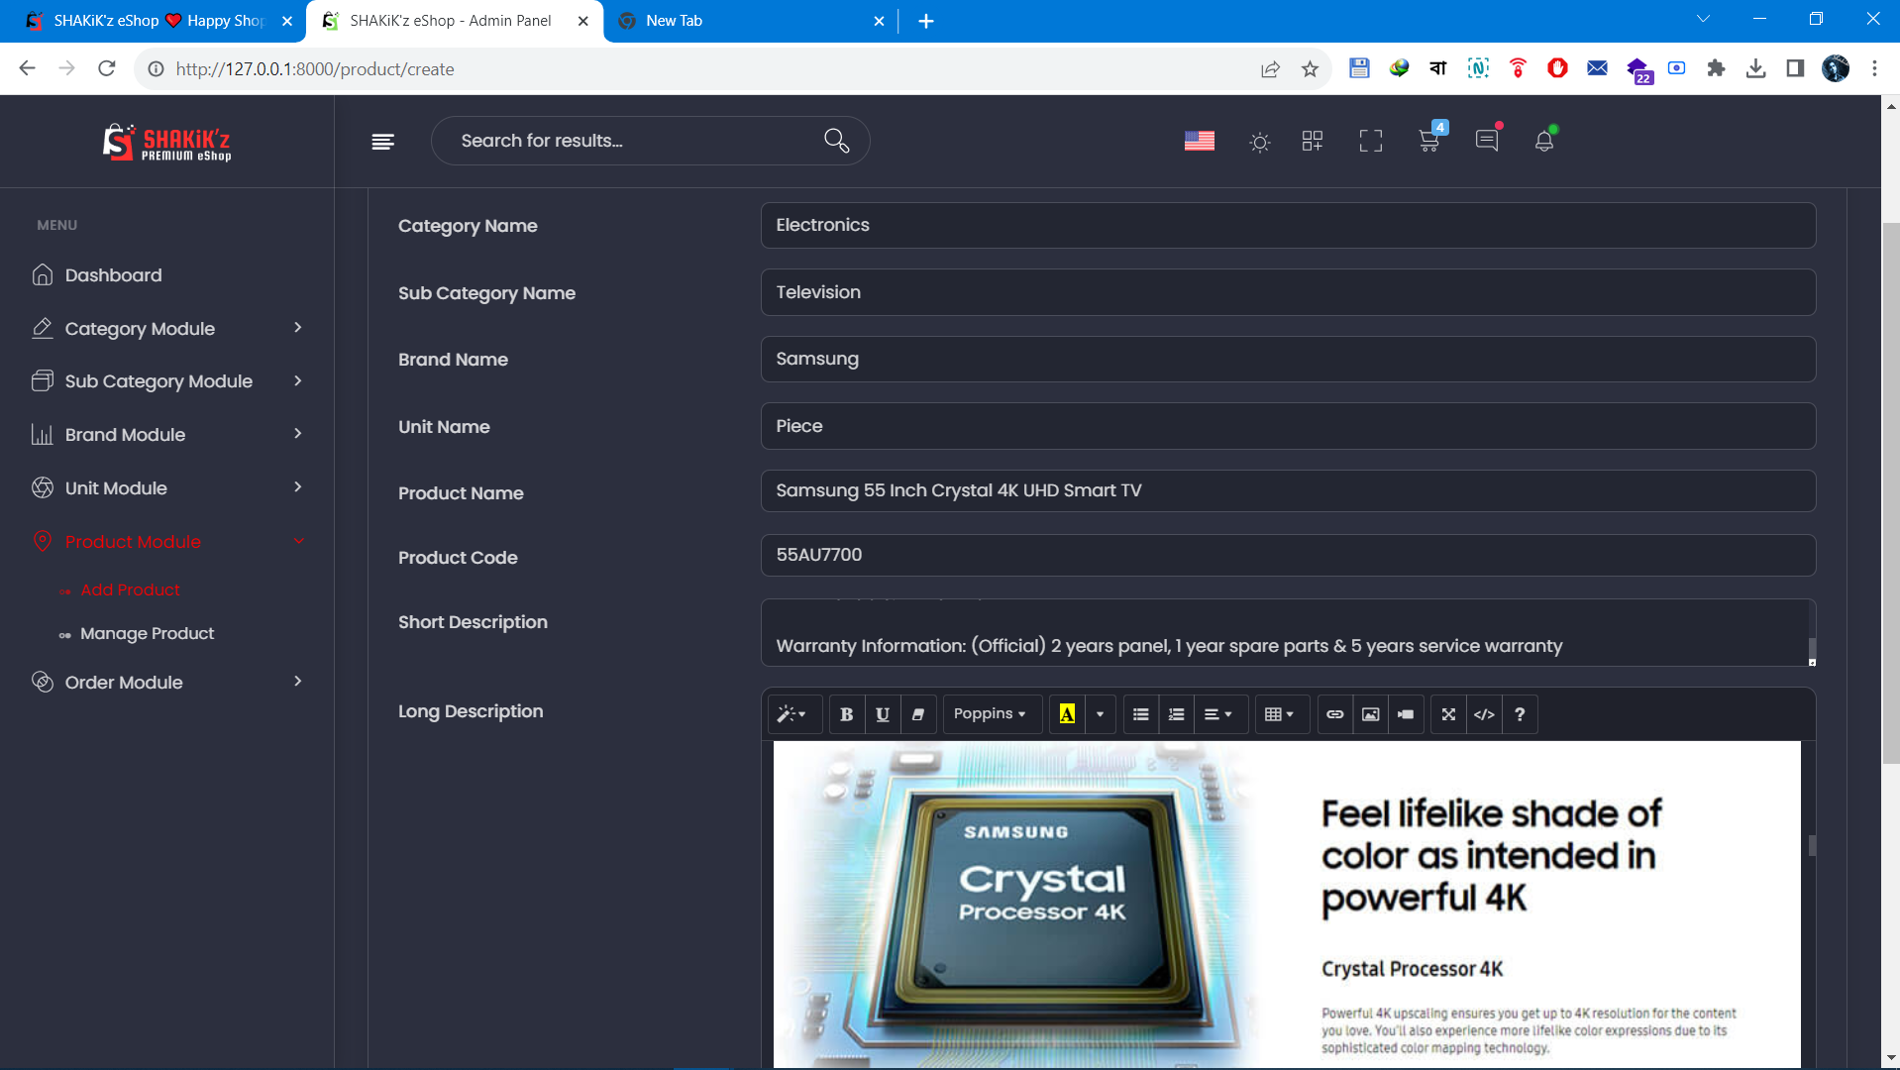The width and height of the screenshot is (1900, 1070).
Task: Open the US flag language selector
Action: [x=1199, y=141]
